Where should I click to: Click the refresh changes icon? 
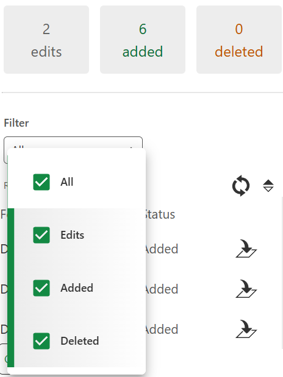click(240, 186)
